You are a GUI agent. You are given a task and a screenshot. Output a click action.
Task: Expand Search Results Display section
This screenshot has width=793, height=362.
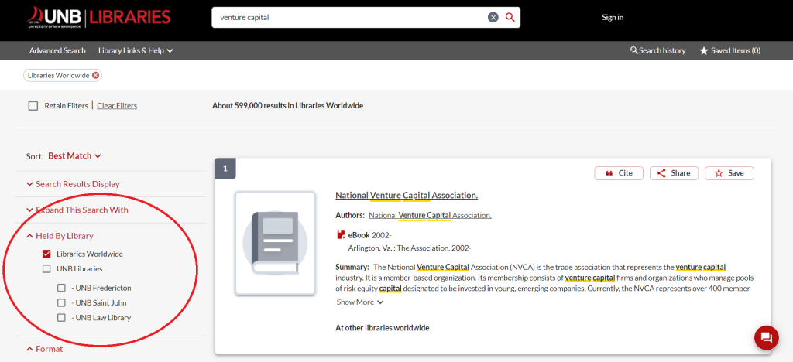point(73,184)
